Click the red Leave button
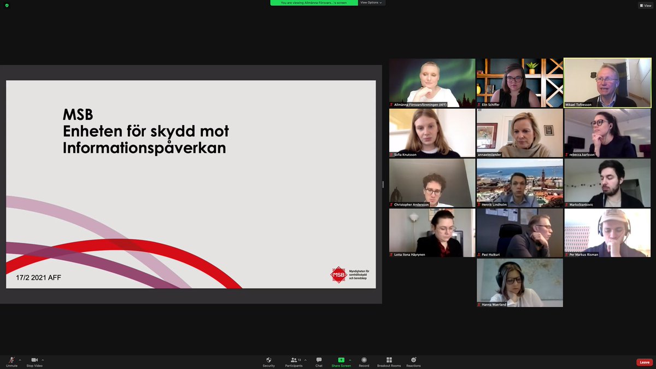The image size is (656, 369). pos(645,362)
